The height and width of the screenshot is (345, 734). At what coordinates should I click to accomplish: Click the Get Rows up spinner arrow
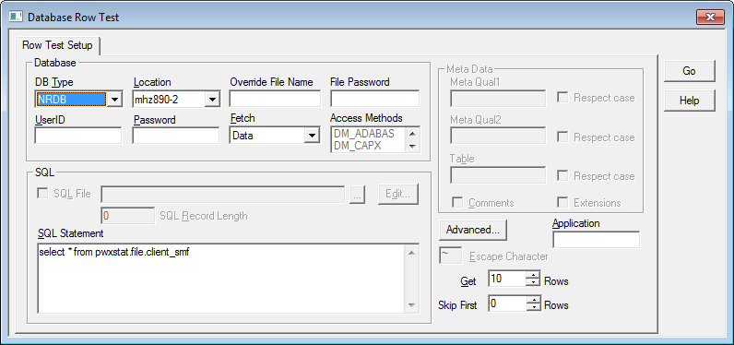click(533, 275)
